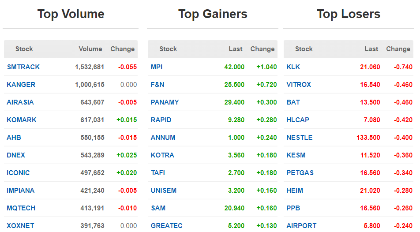The image size is (420, 232).
Task: Click MPI last price 42.000
Action: click(234, 67)
